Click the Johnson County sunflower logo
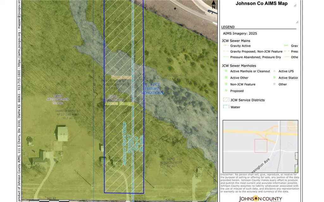The width and height of the screenshot is (324, 202). coord(256,199)
